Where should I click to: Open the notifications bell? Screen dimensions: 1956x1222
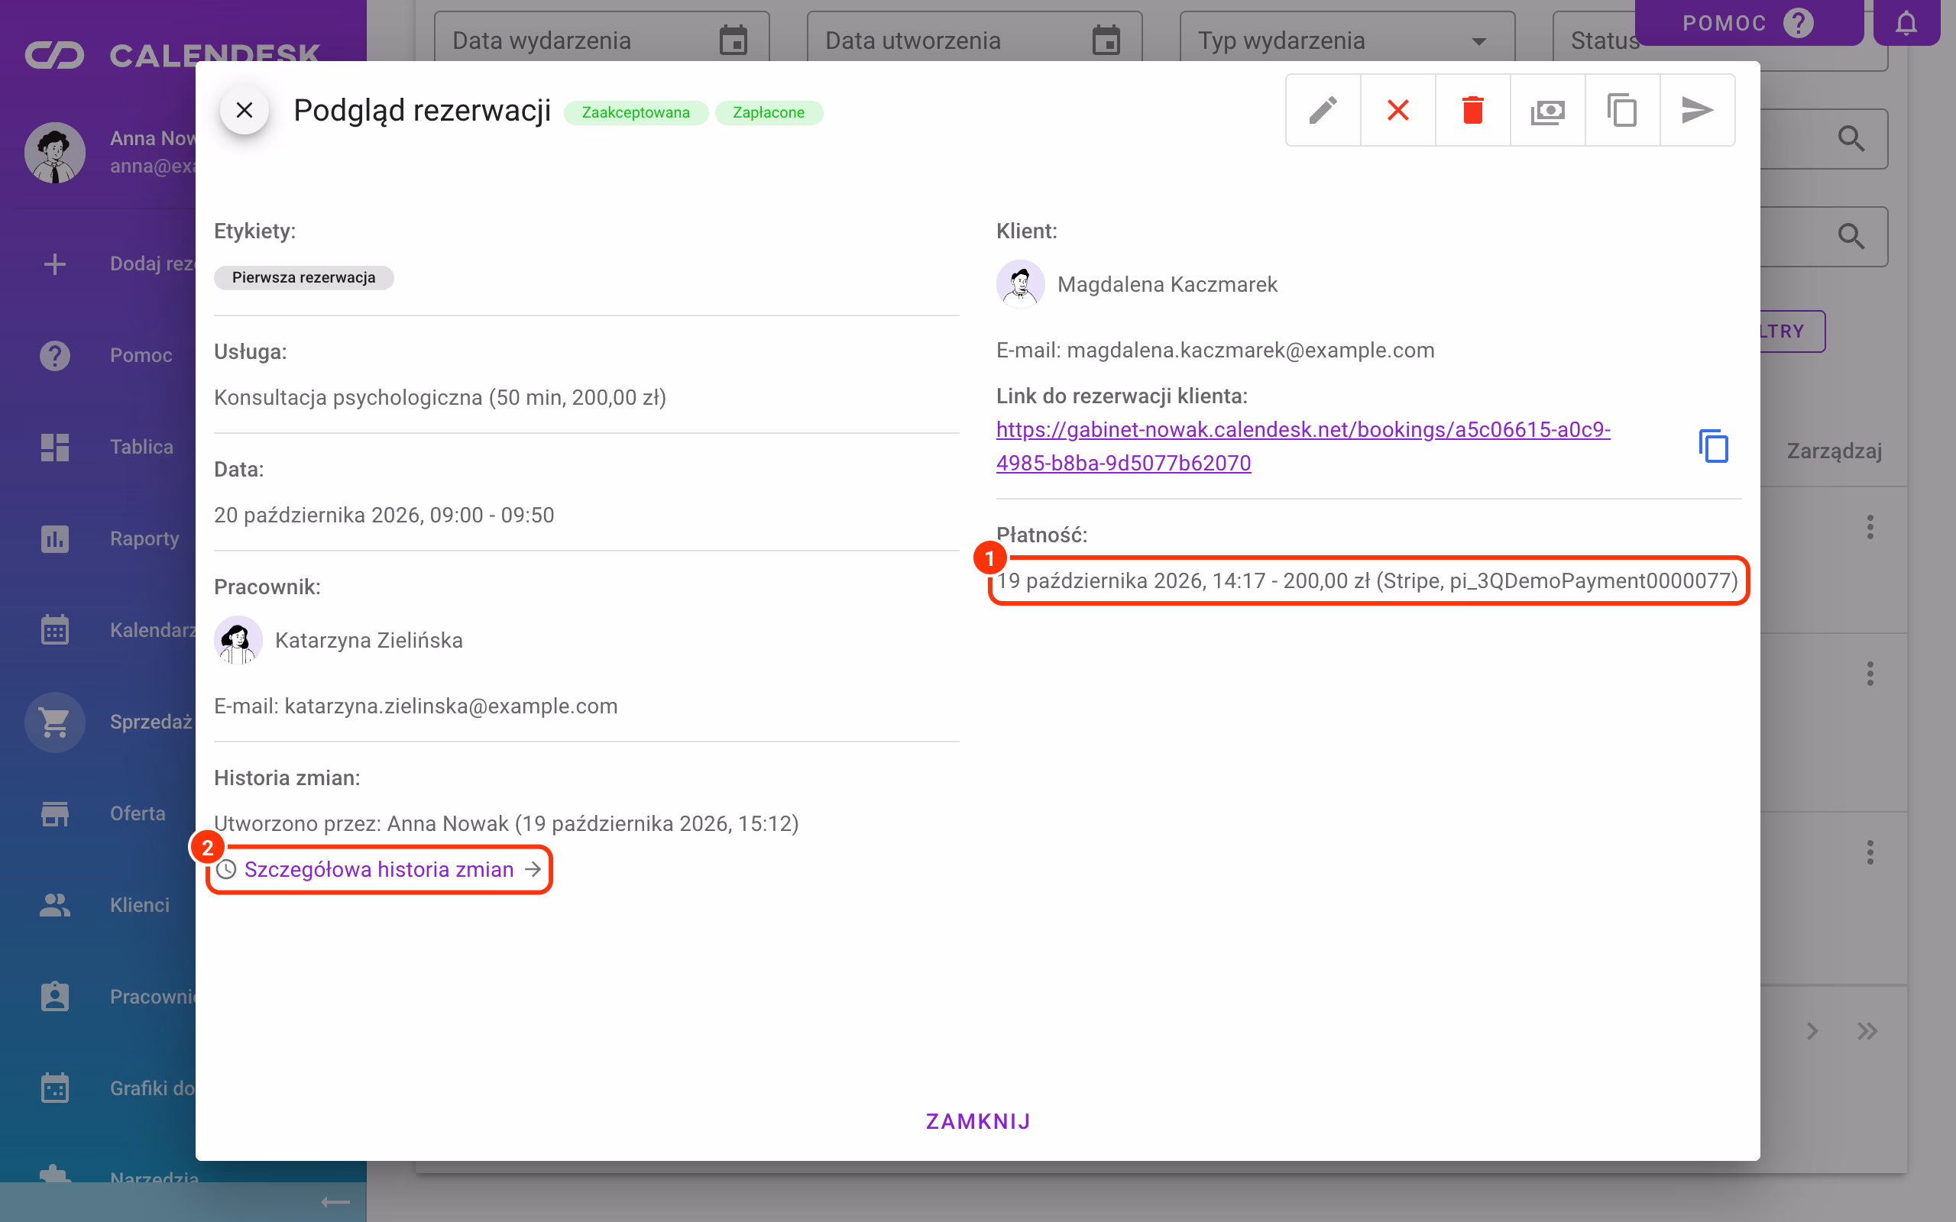pos(1906,23)
